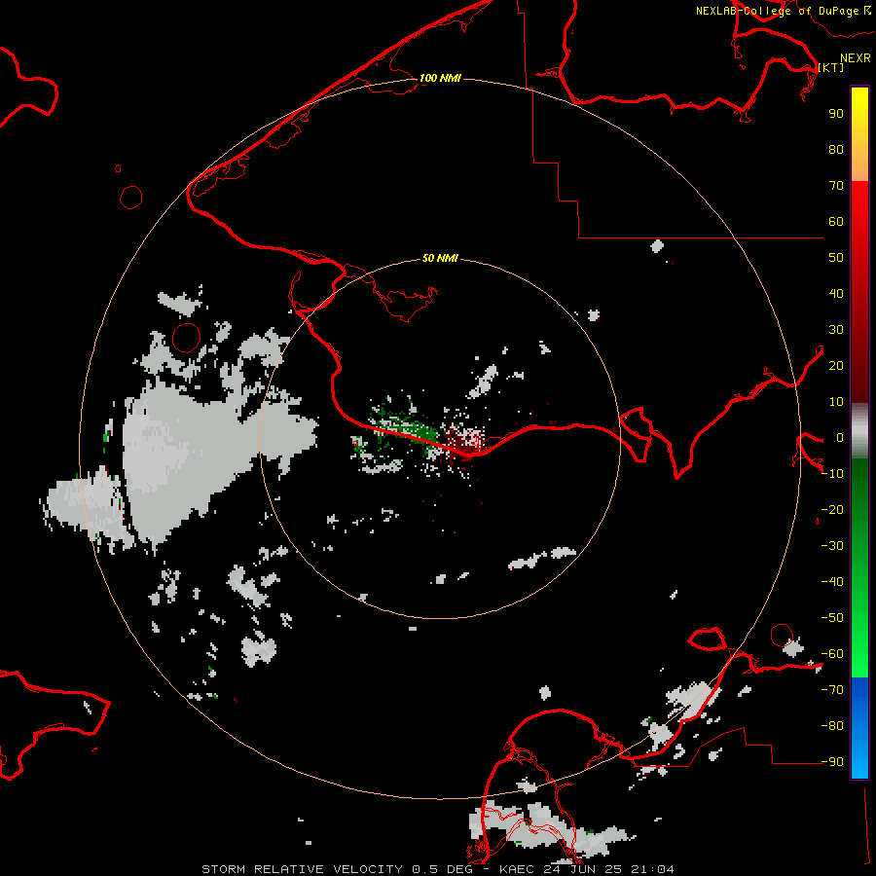Screen dimensions: 876x876
Task: Click the 0 value on velocity scale
Action: click(x=839, y=437)
